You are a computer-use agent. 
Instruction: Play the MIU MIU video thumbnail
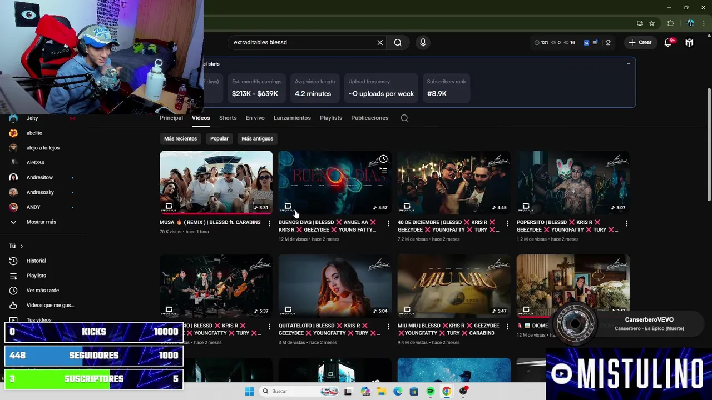coord(454,286)
